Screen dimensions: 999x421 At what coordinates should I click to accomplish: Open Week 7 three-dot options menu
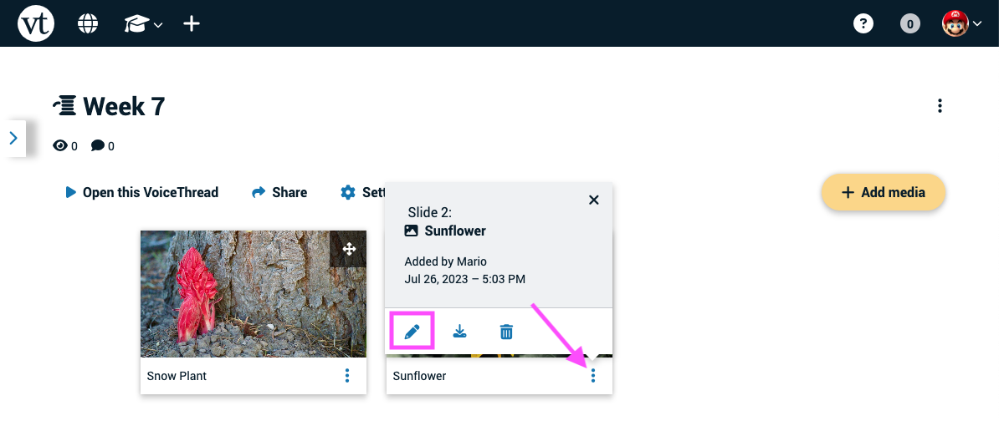click(x=940, y=106)
